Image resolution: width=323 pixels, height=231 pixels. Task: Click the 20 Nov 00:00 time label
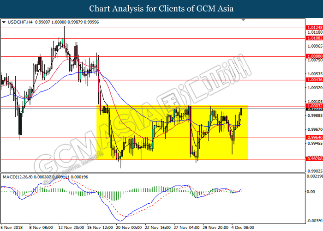pyautogui.click(x=129, y=227)
